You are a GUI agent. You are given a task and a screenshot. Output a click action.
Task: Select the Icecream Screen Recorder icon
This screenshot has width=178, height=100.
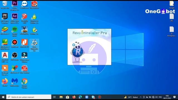5,70
